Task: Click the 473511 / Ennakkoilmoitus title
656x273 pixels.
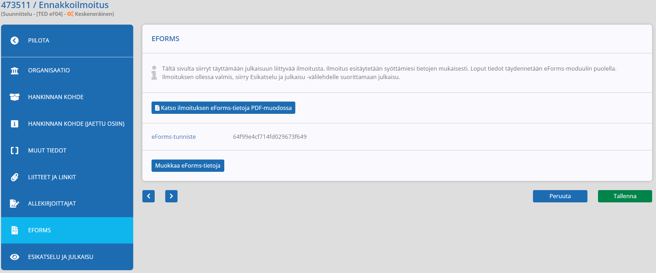Action: [x=55, y=5]
